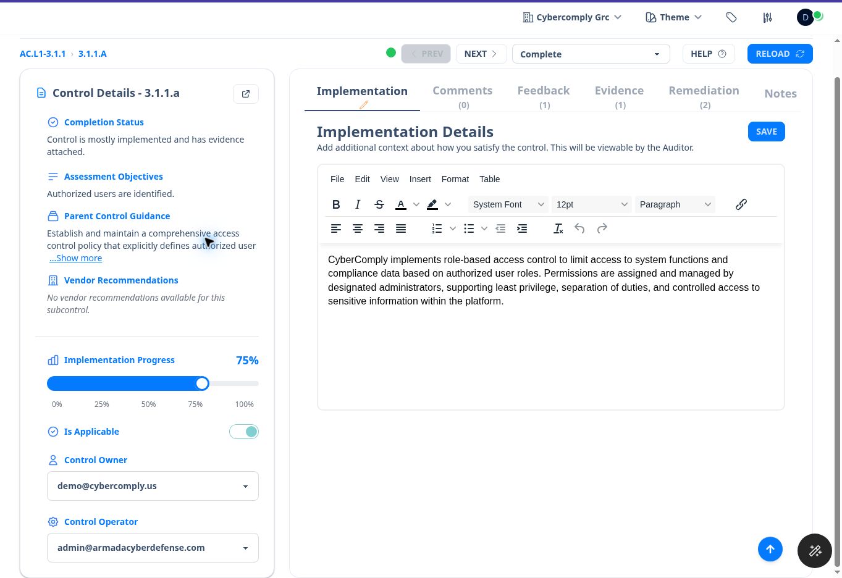Toggle the Is Applicable switch

244,432
